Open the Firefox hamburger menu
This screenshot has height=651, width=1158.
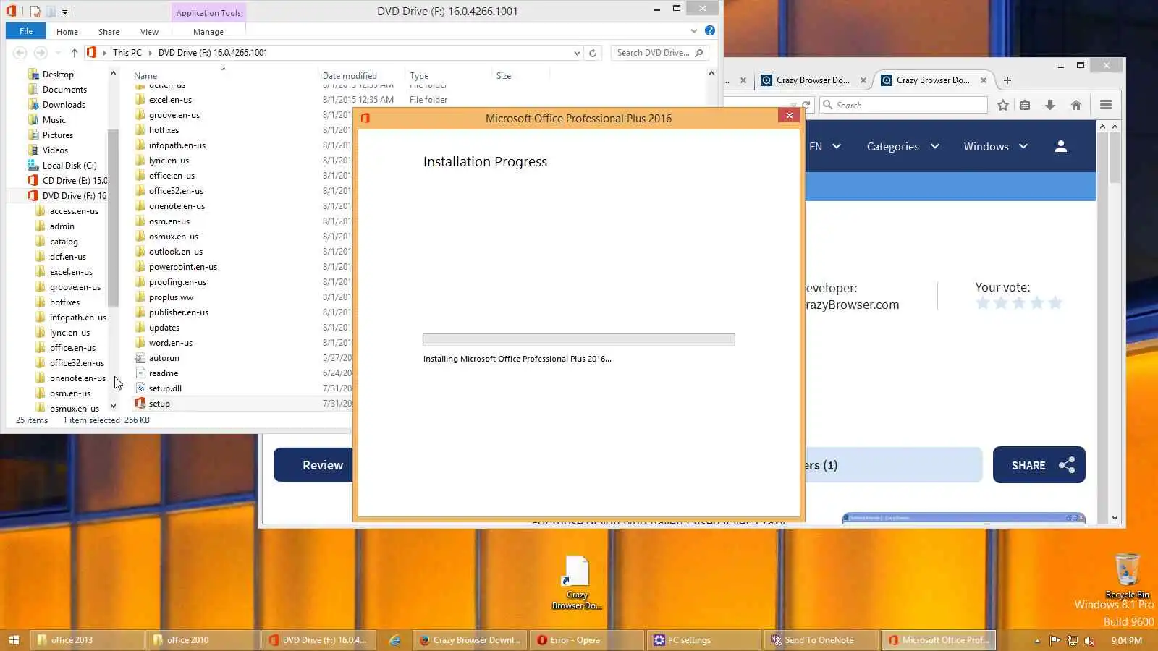(1106, 105)
